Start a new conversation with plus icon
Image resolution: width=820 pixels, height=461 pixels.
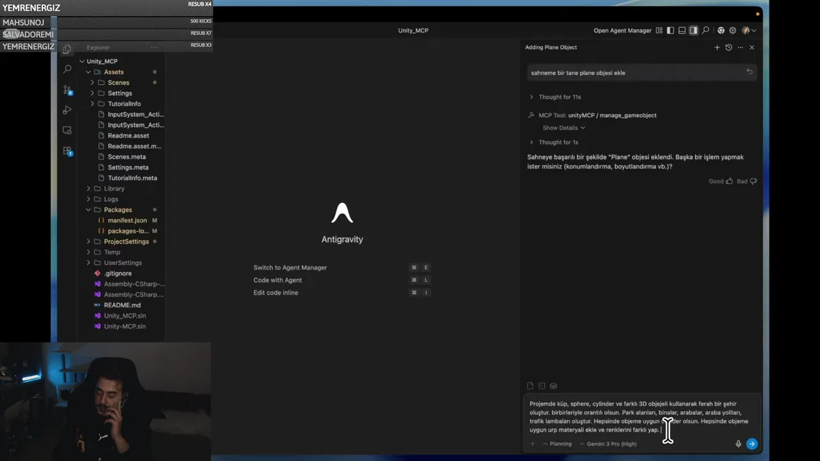717,47
